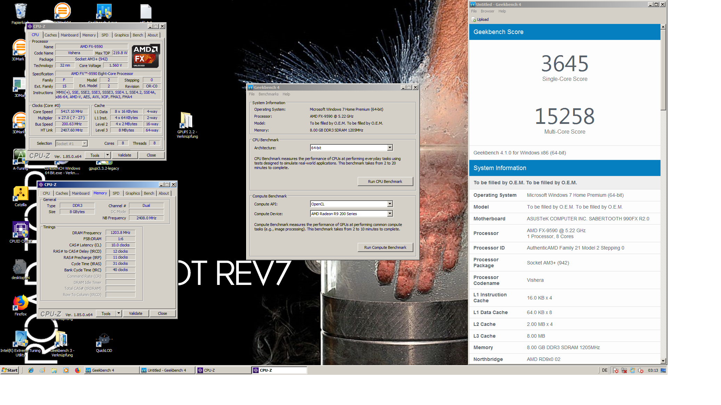Click the show desktop icon in system tray
Screen dimensions: 721x405
coord(663,370)
